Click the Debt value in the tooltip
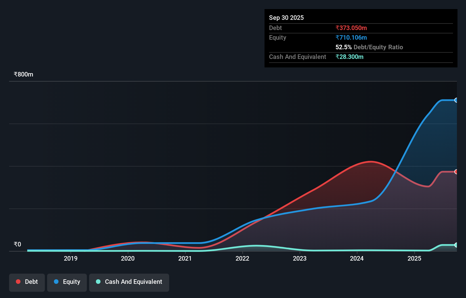 tap(351, 28)
